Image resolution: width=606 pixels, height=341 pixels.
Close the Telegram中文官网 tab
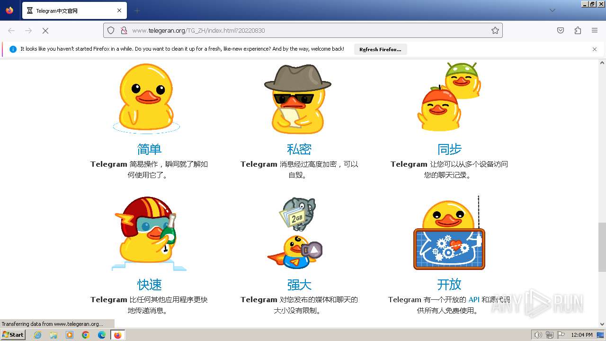(119, 10)
